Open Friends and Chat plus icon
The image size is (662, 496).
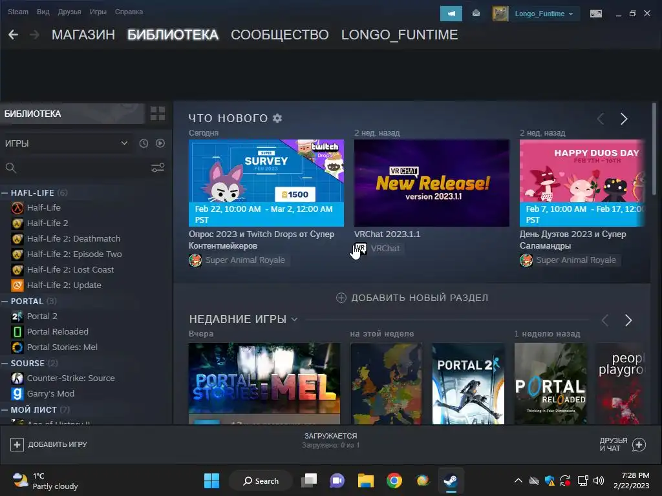[639, 444]
